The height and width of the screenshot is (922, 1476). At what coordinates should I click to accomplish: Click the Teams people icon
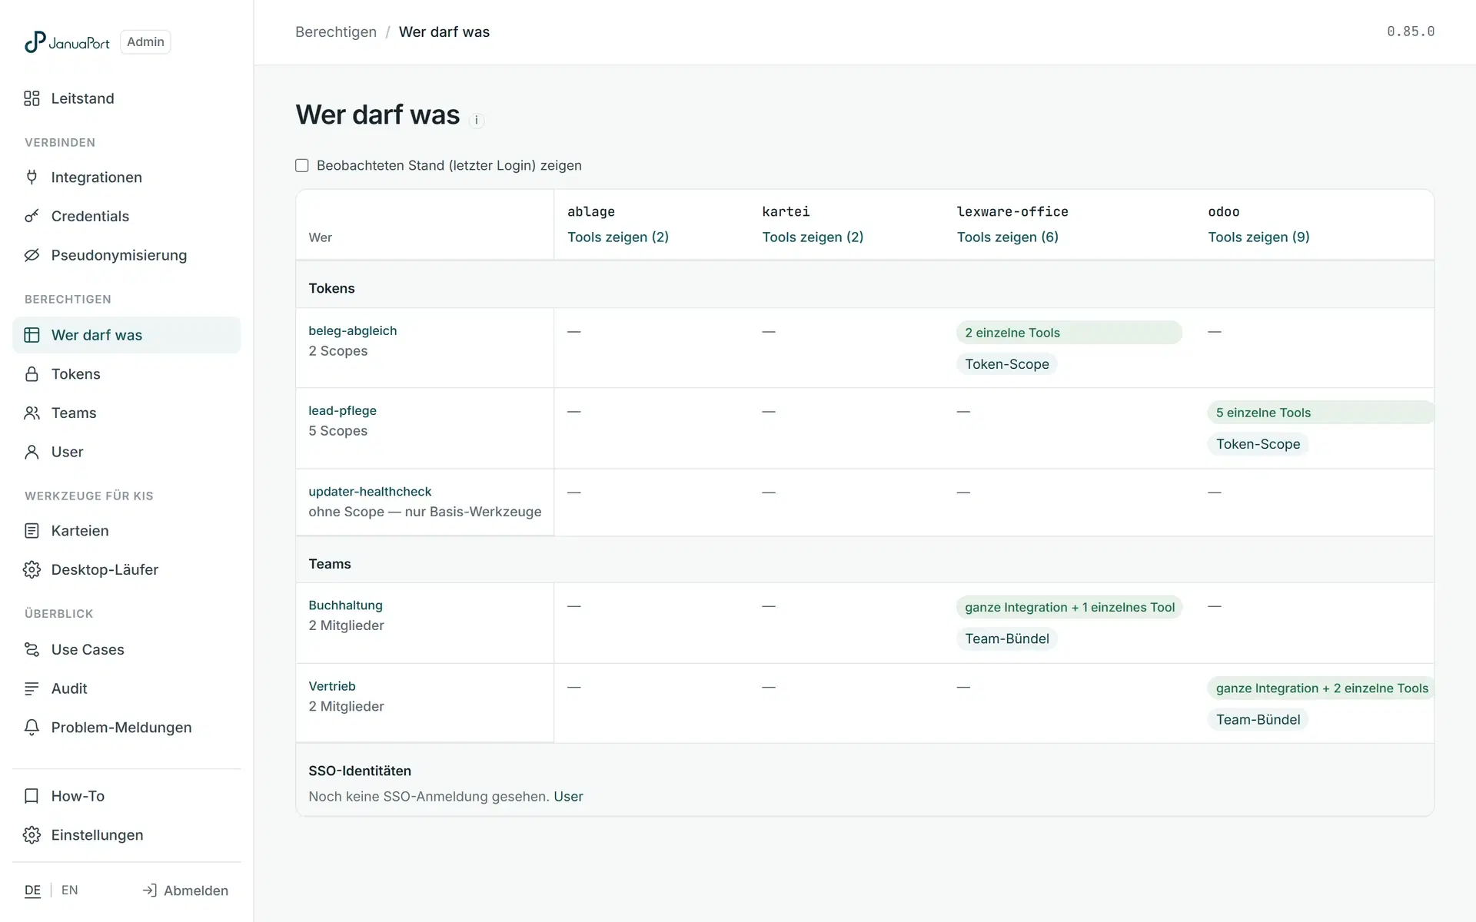(x=32, y=413)
